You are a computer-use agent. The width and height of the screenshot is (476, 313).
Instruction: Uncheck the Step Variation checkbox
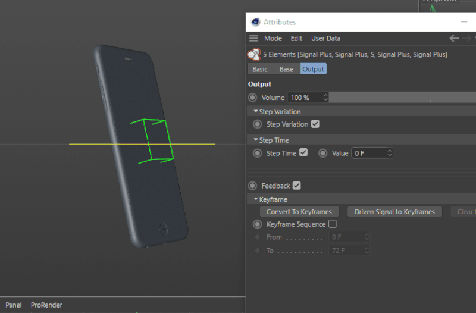coord(315,124)
